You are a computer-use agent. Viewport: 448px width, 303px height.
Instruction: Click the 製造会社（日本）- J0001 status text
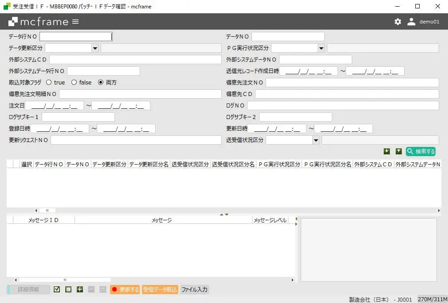381,299
